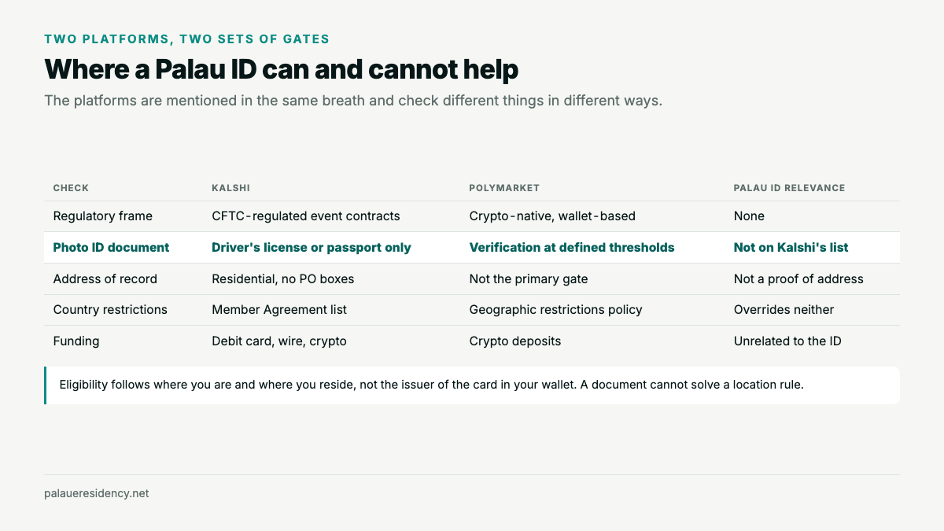This screenshot has width=944, height=531.
Task: Click the 'Not on Kalshi's list' cell
Action: pos(791,247)
